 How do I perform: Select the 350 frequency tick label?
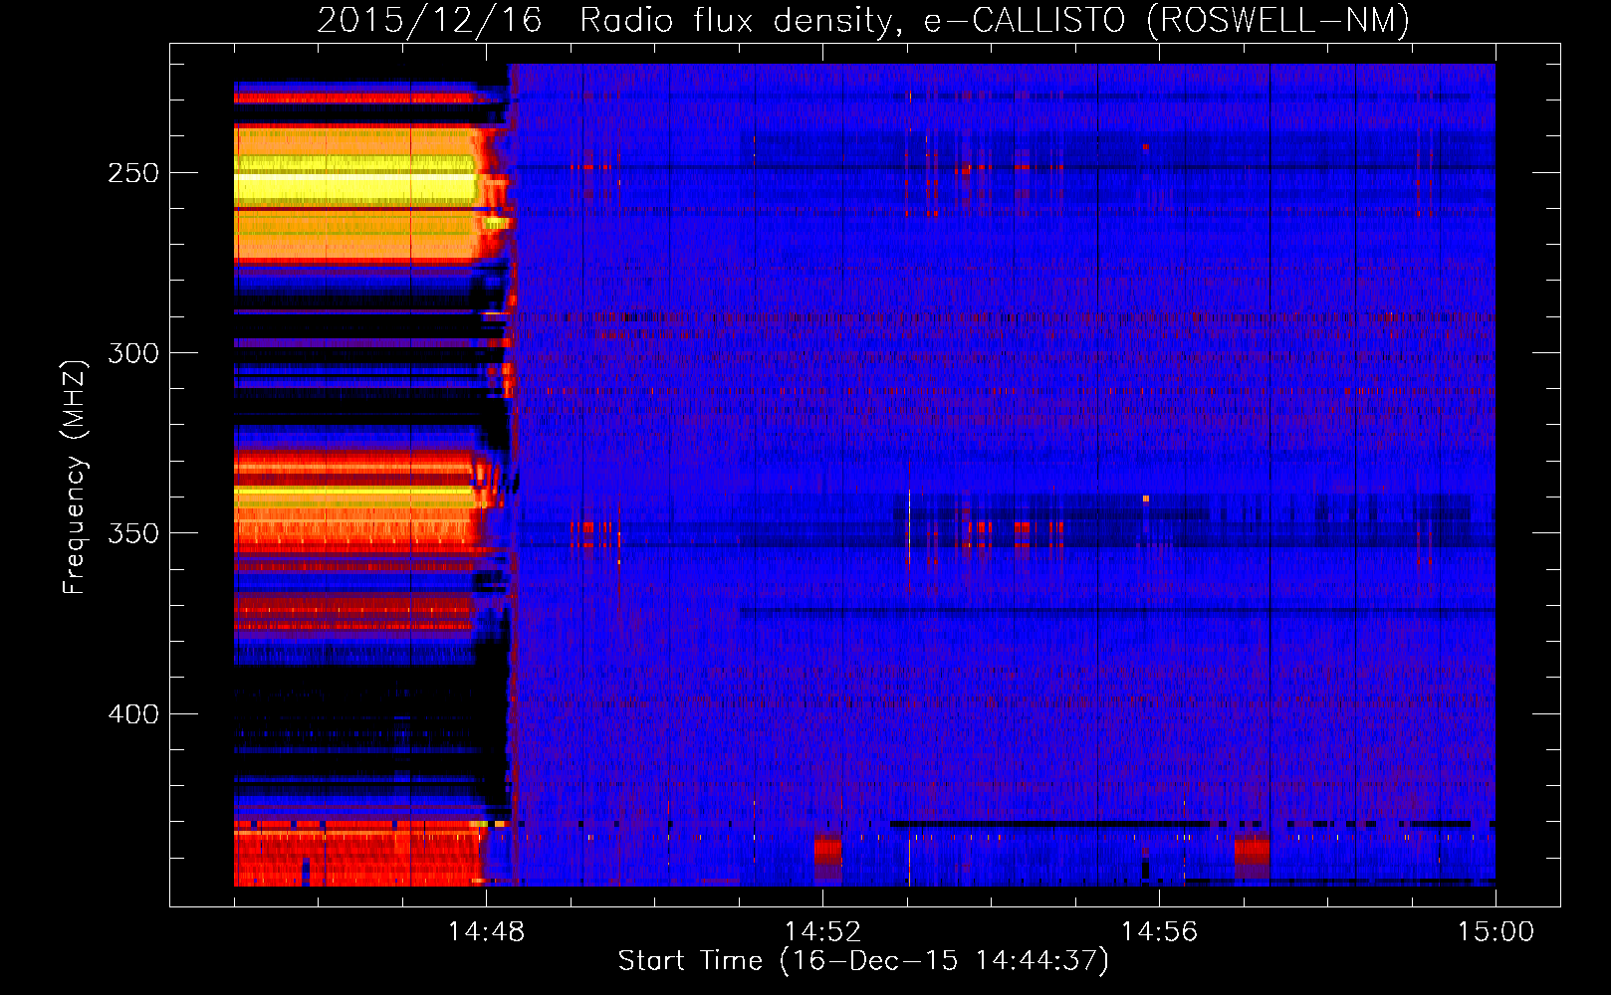click(133, 533)
